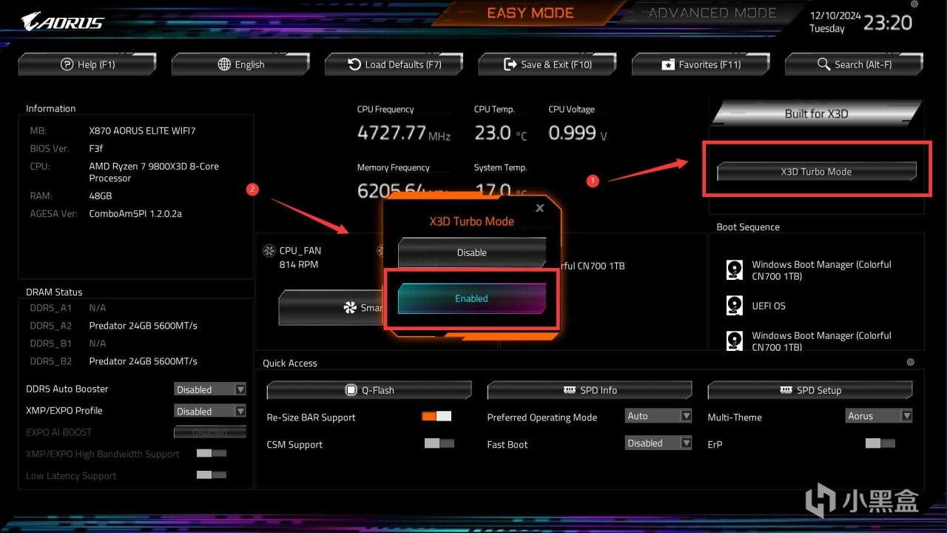The image size is (947, 533).
Task: Open XMP/EXPO Profile dropdown
Action: pos(210,411)
